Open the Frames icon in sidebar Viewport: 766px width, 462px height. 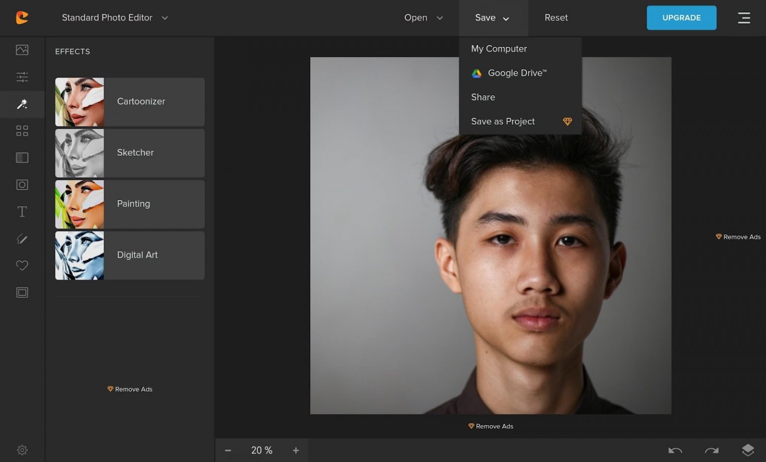coord(22,292)
